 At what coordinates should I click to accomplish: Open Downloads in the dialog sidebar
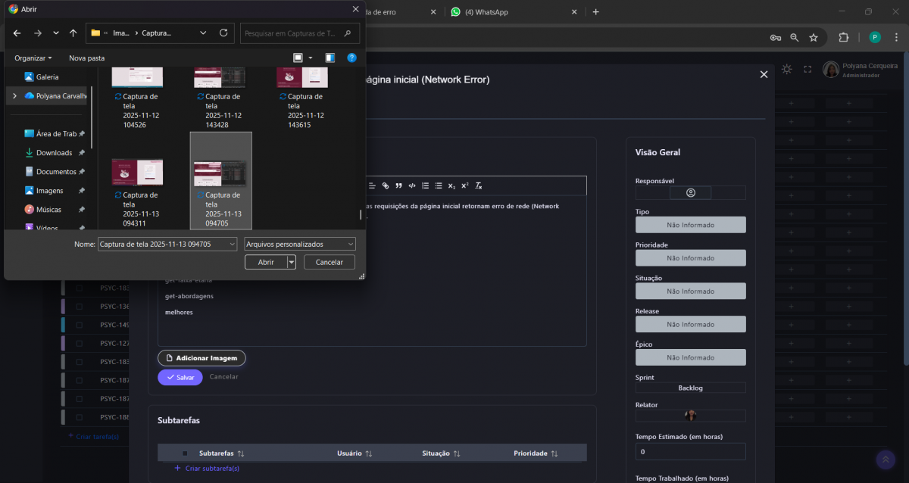click(54, 153)
